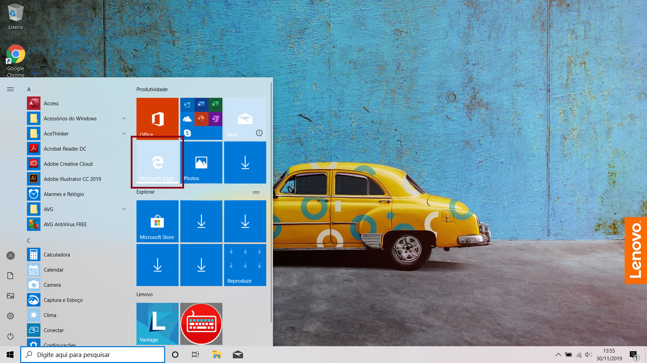Click the taskbar search box
Image resolution: width=647 pixels, height=363 pixels.
click(93, 355)
